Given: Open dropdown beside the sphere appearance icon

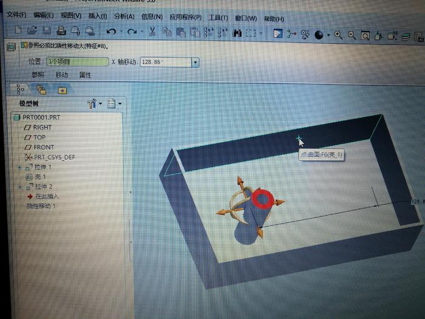Looking at the screenshot, I should pos(328,35).
